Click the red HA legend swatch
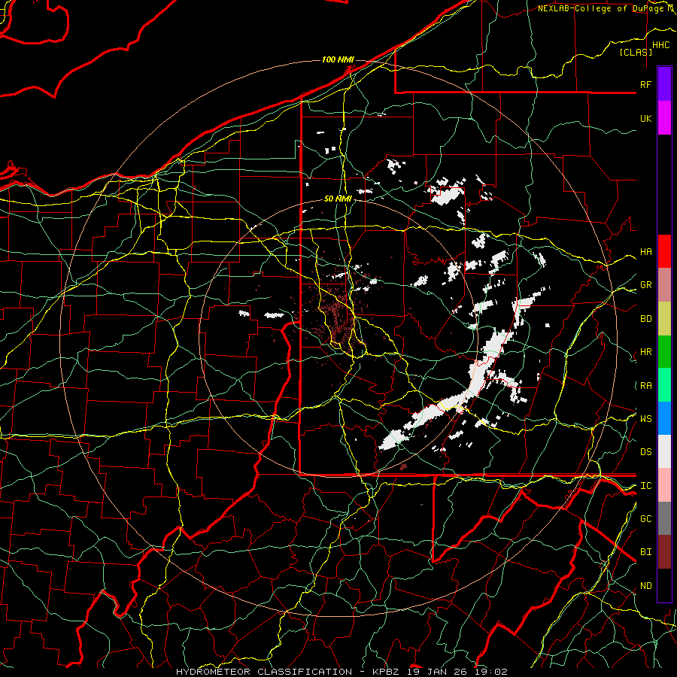Viewport: 677px width, 677px height. [x=664, y=251]
